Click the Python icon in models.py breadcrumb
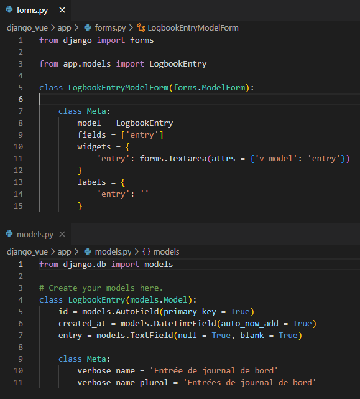This screenshot has width=360, height=399. point(88,251)
